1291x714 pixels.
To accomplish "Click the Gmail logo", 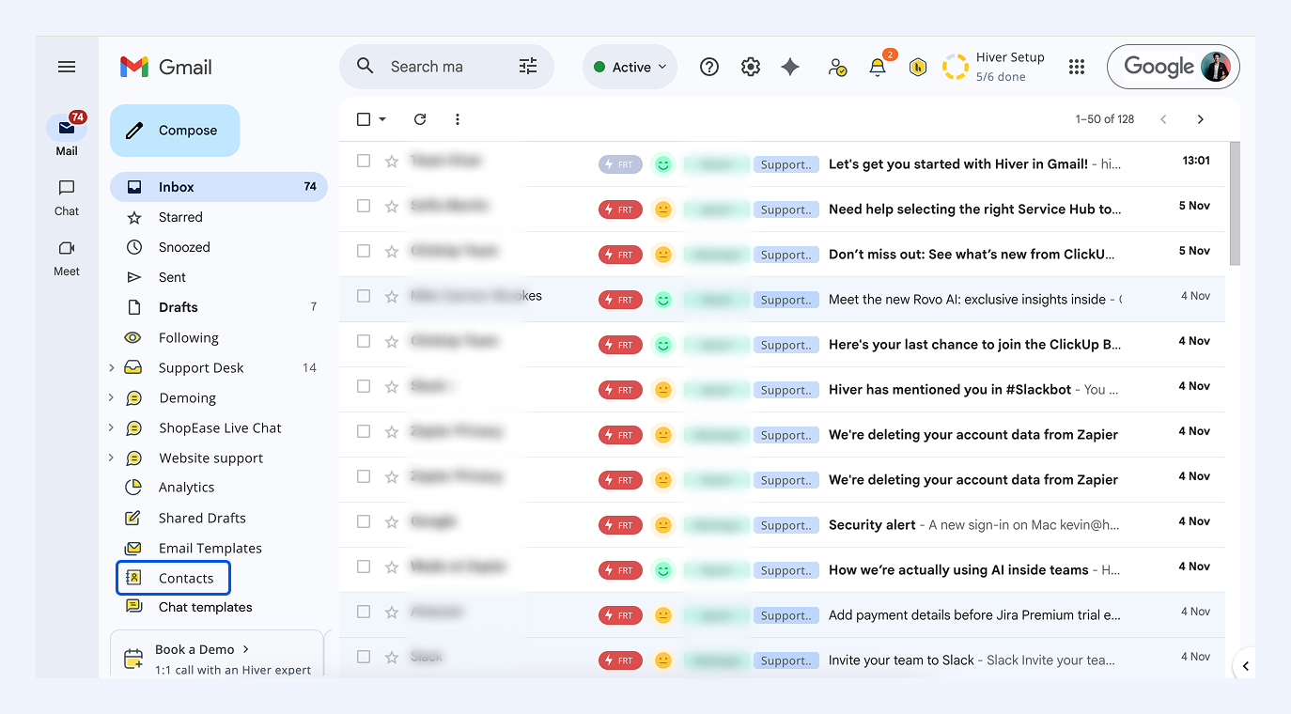I will (166, 67).
